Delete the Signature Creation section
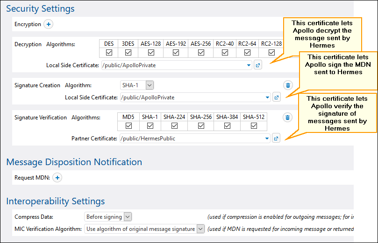The image size is (378, 243). point(288,85)
